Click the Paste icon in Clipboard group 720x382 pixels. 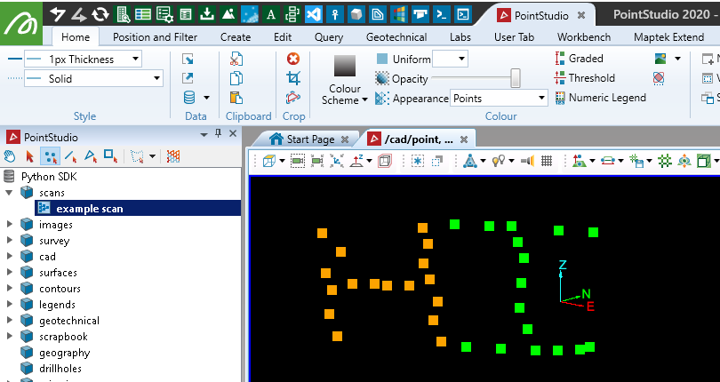point(236,98)
